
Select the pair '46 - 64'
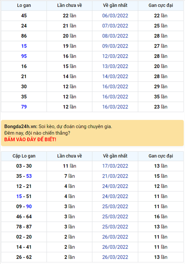tap(24, 216)
